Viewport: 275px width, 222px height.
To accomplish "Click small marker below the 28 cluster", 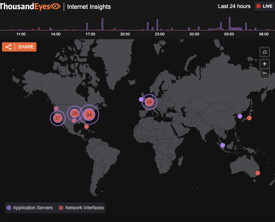I will (x=74, y=120).
